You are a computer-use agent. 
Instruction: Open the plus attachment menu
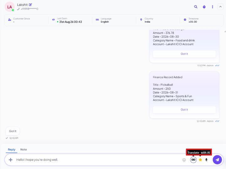11,160
